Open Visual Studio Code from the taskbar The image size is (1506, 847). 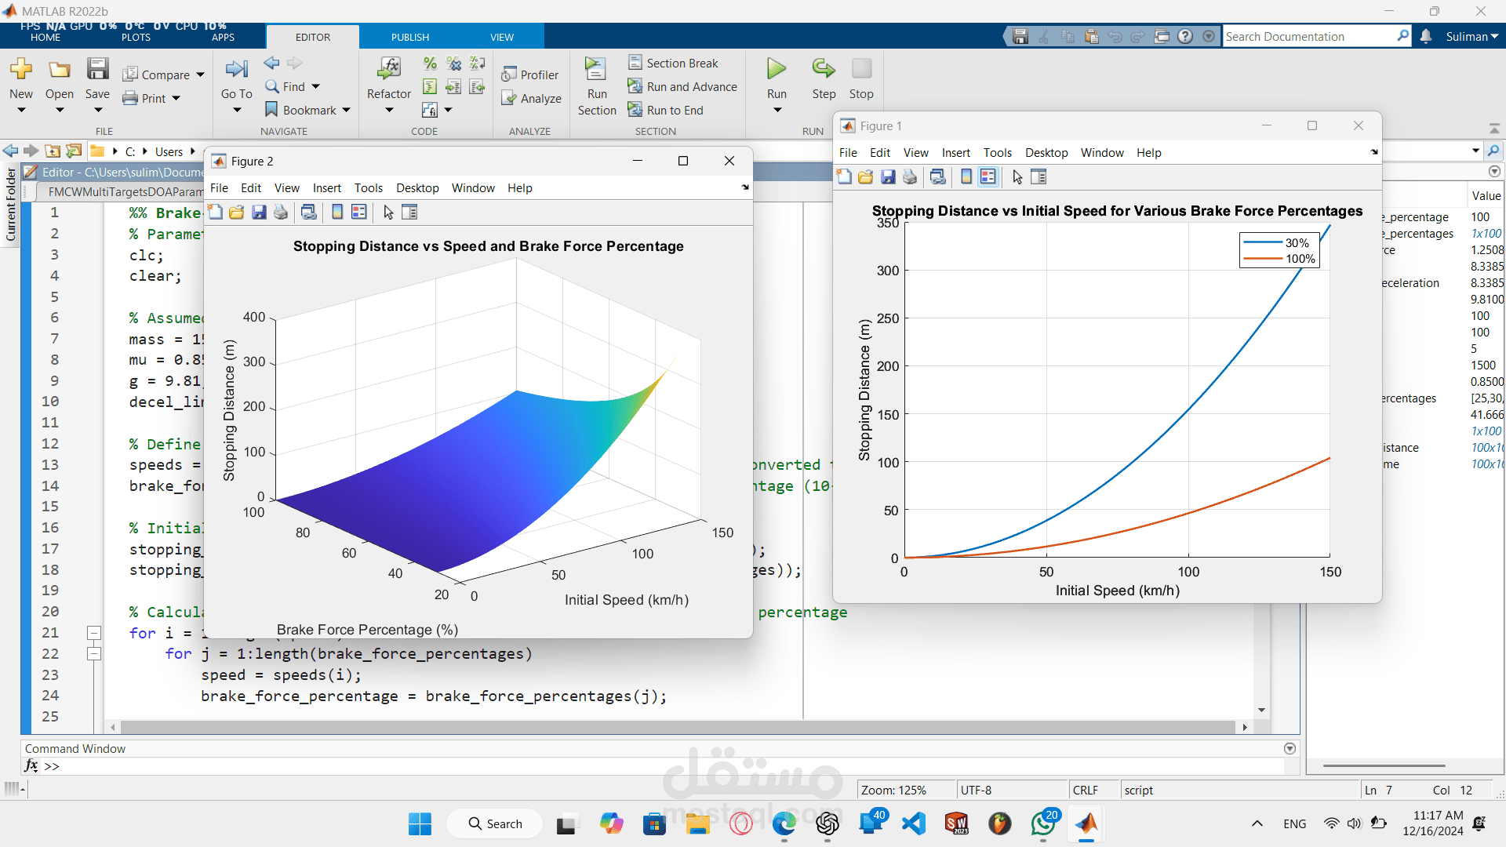(914, 823)
